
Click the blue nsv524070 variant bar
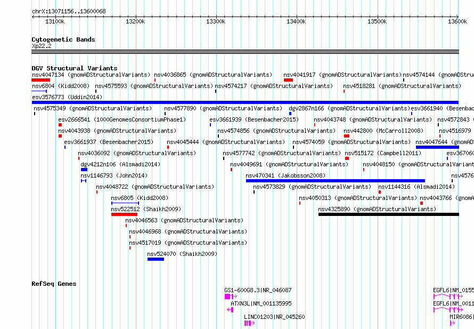[156, 259]
